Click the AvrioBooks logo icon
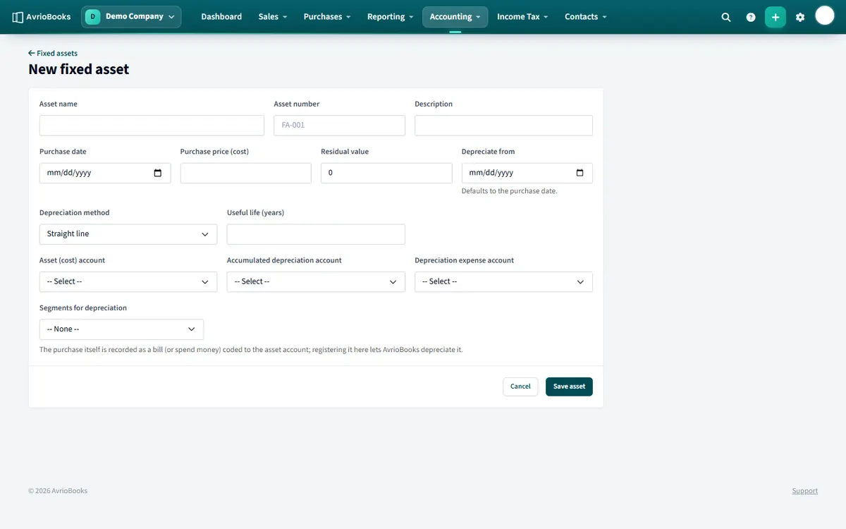The image size is (846, 529). tap(18, 17)
